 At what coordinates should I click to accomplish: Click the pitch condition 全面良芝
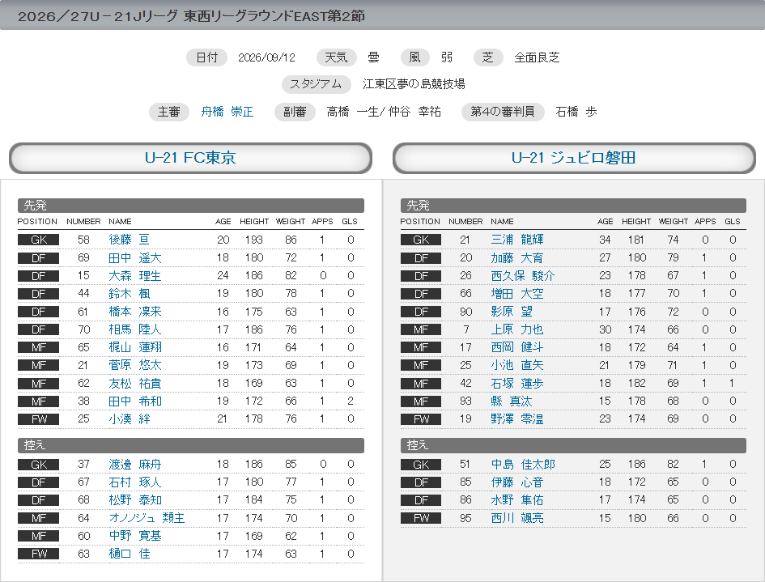click(x=537, y=57)
